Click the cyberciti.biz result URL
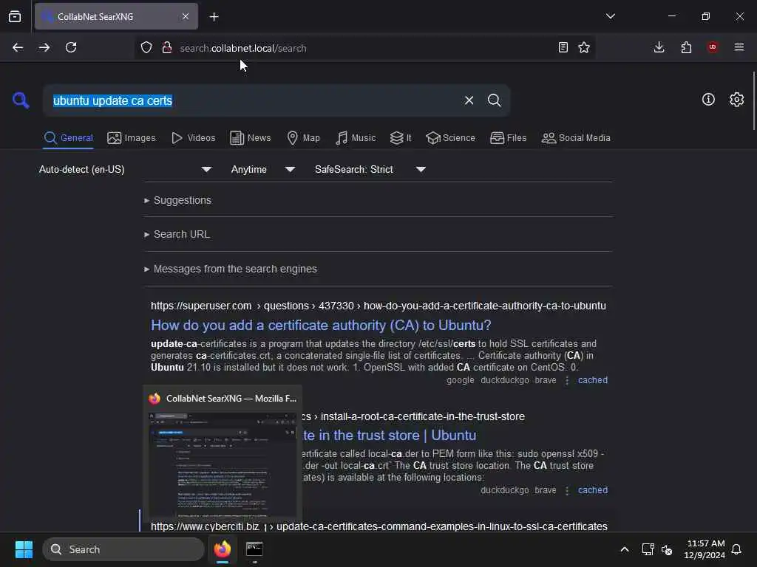The width and height of the screenshot is (757, 567). [x=379, y=526]
